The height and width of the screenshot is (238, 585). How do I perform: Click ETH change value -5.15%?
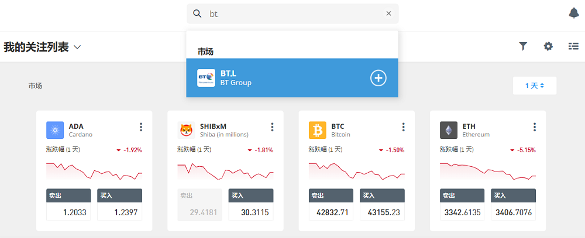coord(526,150)
